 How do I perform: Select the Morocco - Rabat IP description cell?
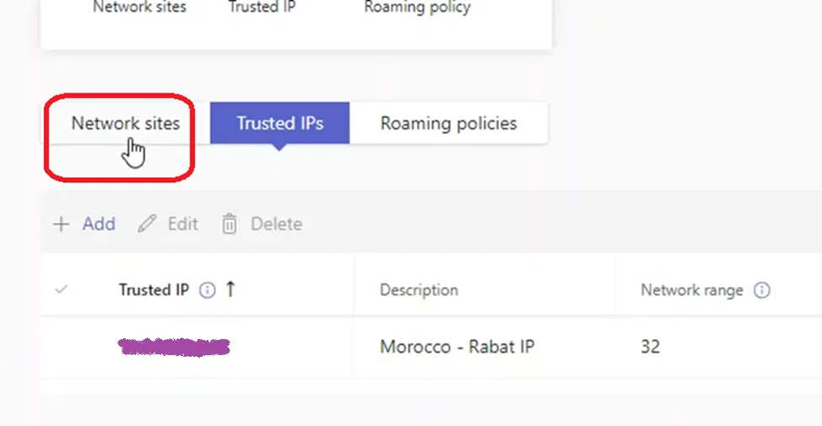(457, 347)
